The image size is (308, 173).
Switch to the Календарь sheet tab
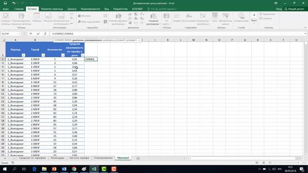[x=58, y=158]
